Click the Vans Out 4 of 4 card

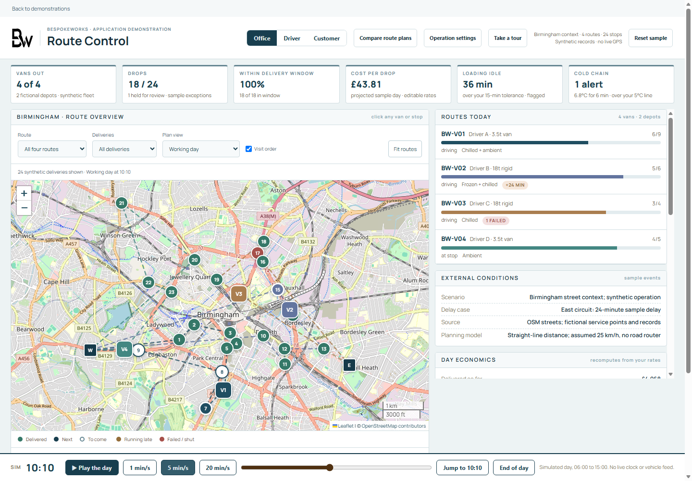(63, 84)
